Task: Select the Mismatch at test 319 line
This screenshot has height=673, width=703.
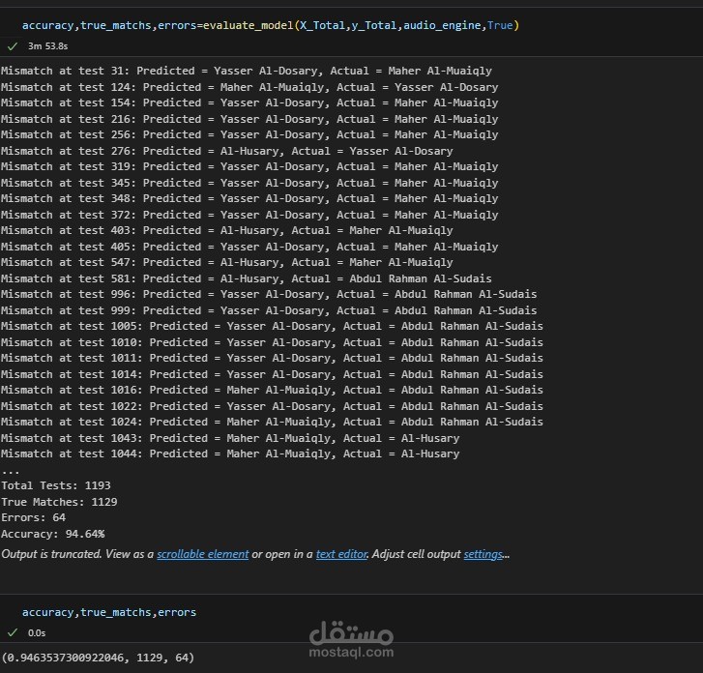Action: click(x=249, y=166)
